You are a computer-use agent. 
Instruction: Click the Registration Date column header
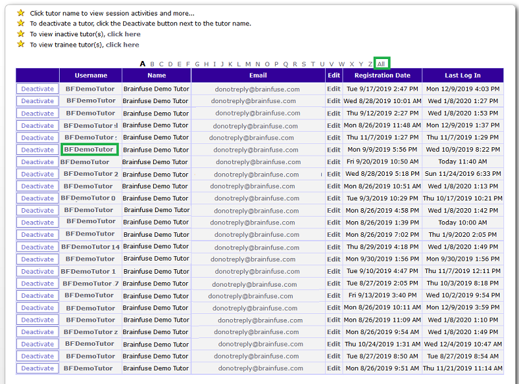[x=382, y=76]
